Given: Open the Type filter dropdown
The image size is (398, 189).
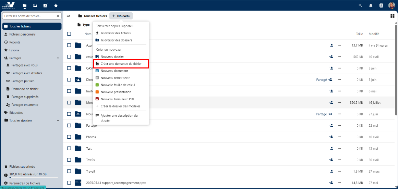Looking at the screenshot, I should [84, 25].
